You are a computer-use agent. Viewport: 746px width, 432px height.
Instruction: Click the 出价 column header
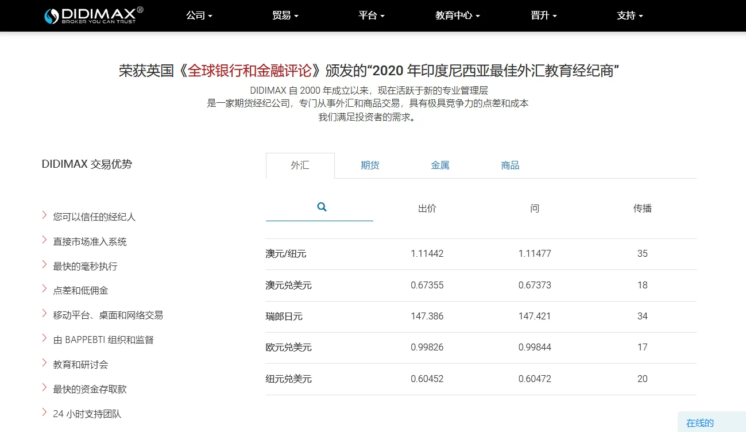pos(427,209)
